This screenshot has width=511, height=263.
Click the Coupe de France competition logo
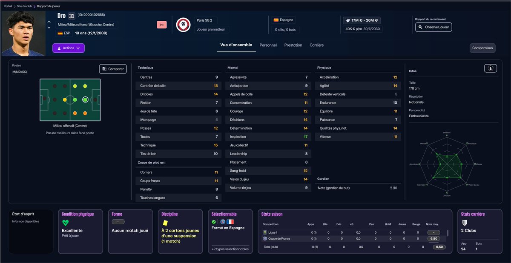point(265,238)
